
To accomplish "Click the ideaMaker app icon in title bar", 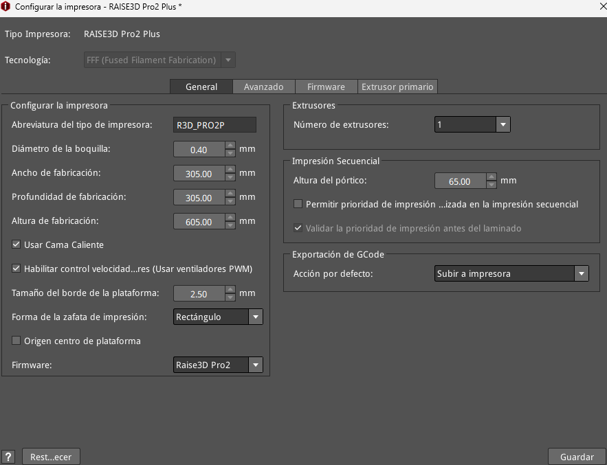I will click(7, 7).
